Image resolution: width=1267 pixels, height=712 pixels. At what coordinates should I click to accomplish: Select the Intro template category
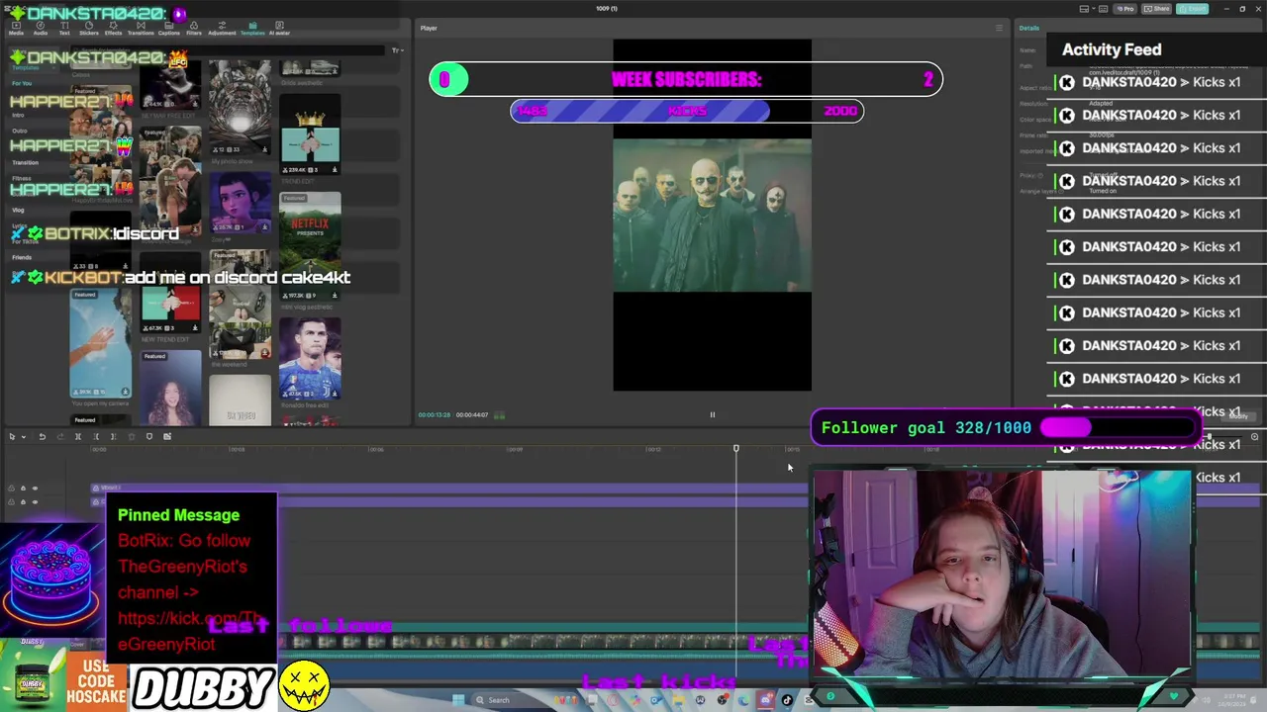point(18,115)
